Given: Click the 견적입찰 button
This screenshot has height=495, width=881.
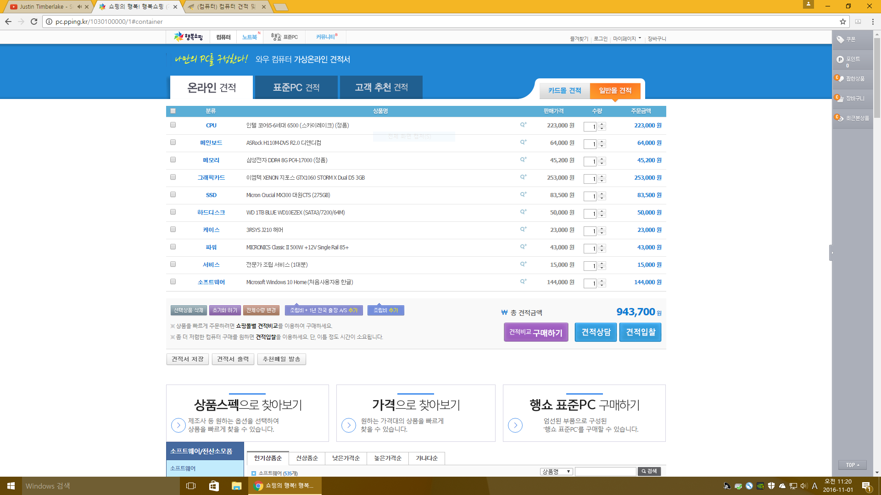Looking at the screenshot, I should [x=641, y=332].
